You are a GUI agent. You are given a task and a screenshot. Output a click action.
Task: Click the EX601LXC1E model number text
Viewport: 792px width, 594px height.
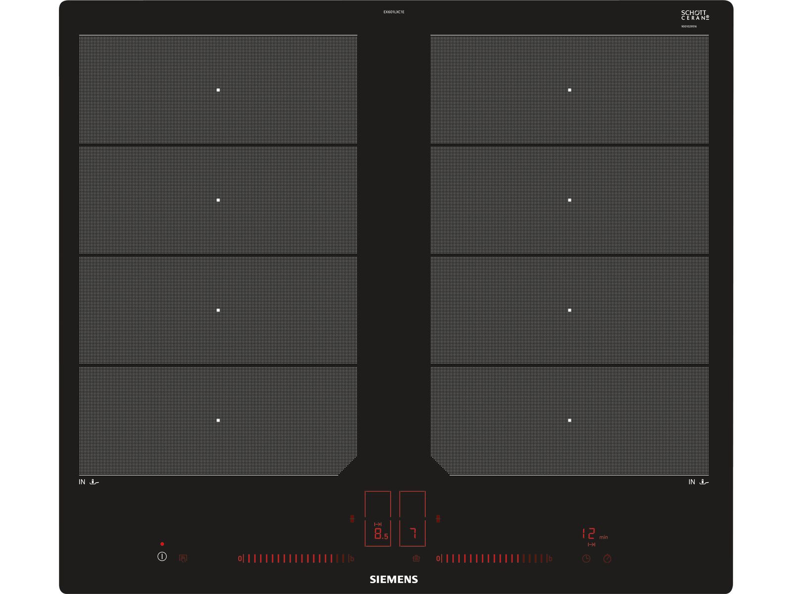394,12
